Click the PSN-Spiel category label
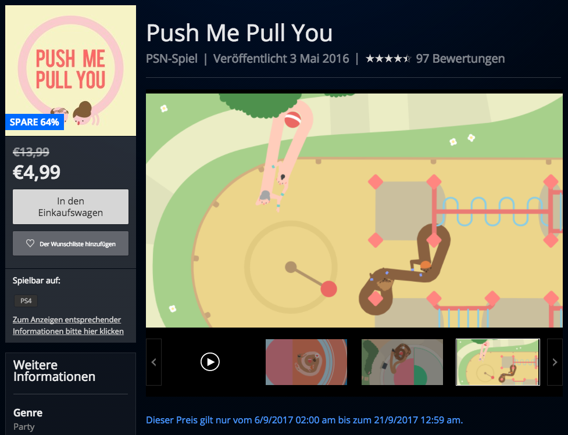The image size is (568, 435). click(x=172, y=58)
